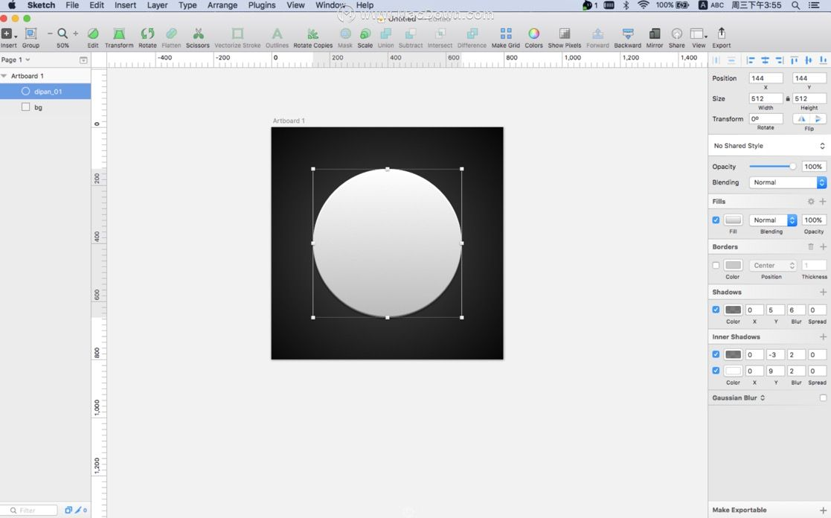Image resolution: width=831 pixels, height=518 pixels.
Task: Open the Page 1 dropdown
Action: click(16, 60)
